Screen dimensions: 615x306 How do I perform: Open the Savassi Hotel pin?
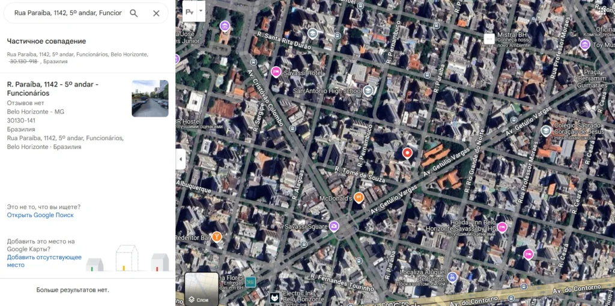point(276,72)
